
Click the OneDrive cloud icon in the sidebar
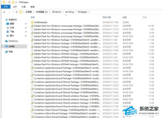coord(6,41)
